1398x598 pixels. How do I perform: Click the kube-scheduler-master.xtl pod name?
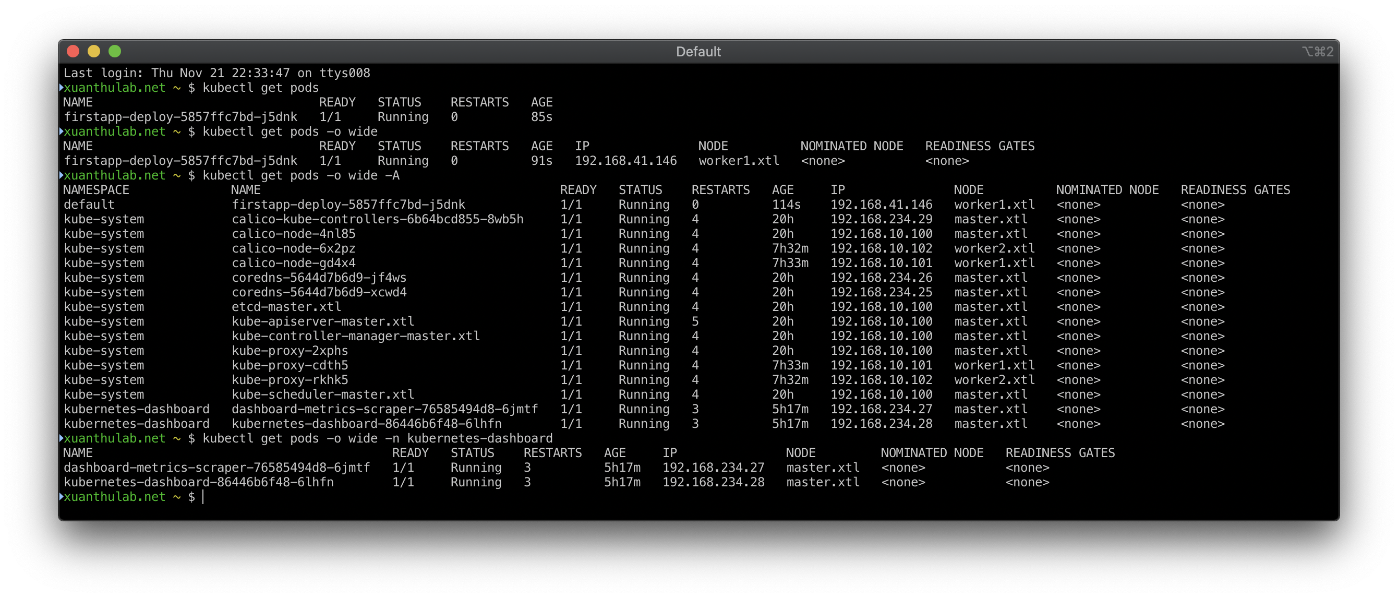pyautogui.click(x=322, y=394)
